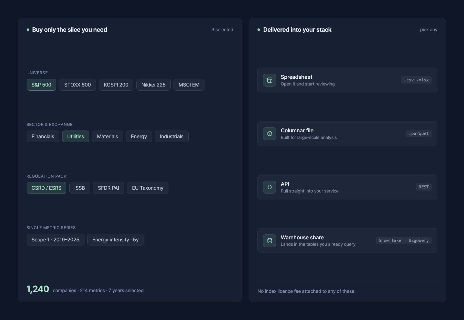Click 'Open it and start reviewing' text

tap(308, 84)
